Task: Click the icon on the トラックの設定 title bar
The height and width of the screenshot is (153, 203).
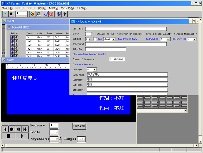Action: (9, 27)
